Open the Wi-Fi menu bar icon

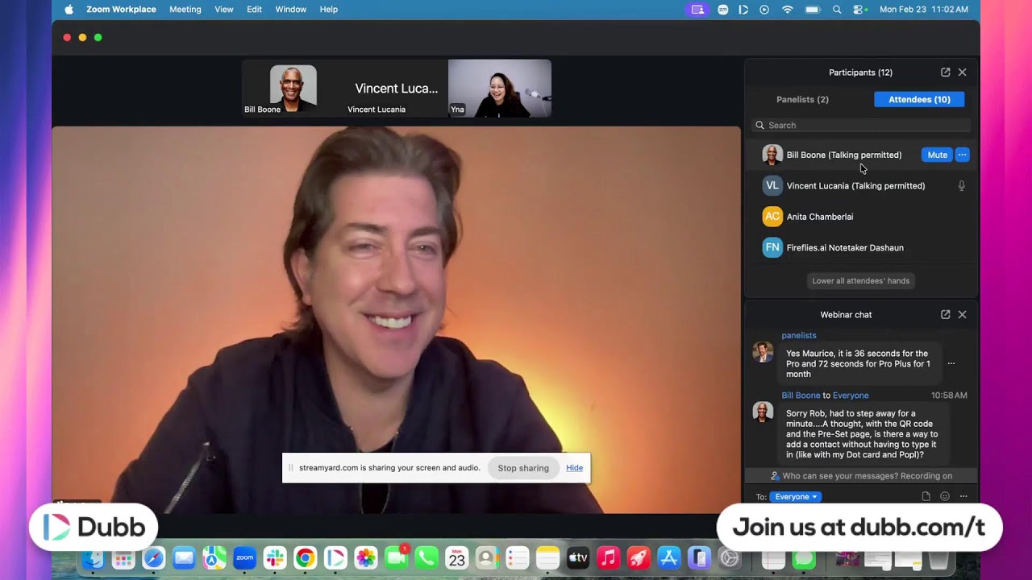788,10
